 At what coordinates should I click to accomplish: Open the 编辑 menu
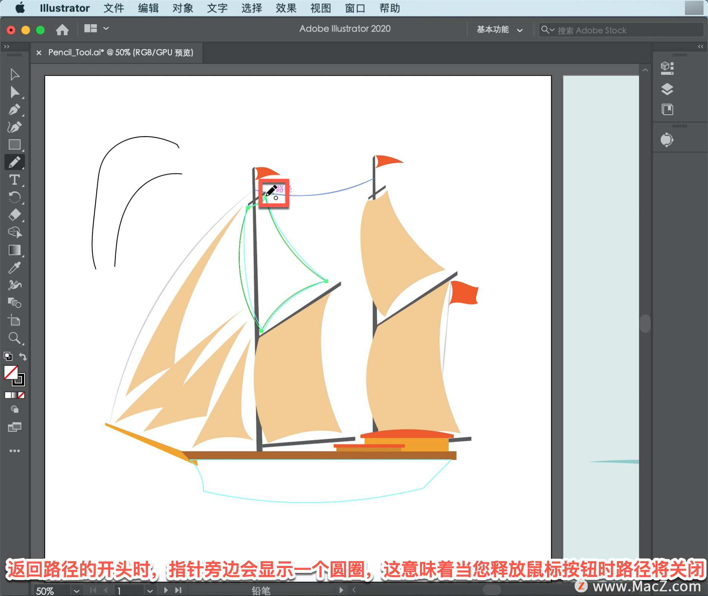click(x=148, y=8)
